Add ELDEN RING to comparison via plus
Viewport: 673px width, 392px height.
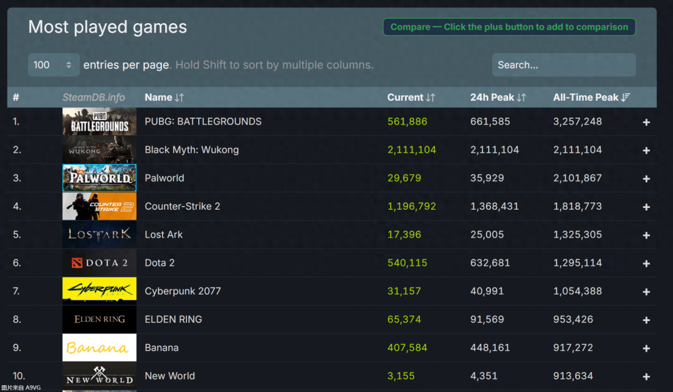point(646,320)
